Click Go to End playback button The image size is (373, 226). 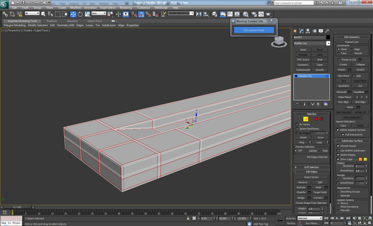[348, 218]
